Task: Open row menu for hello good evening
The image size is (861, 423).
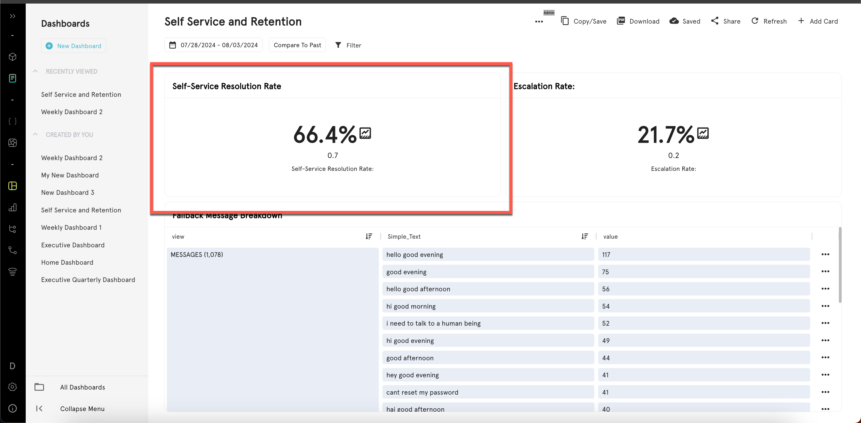Action: tap(825, 255)
